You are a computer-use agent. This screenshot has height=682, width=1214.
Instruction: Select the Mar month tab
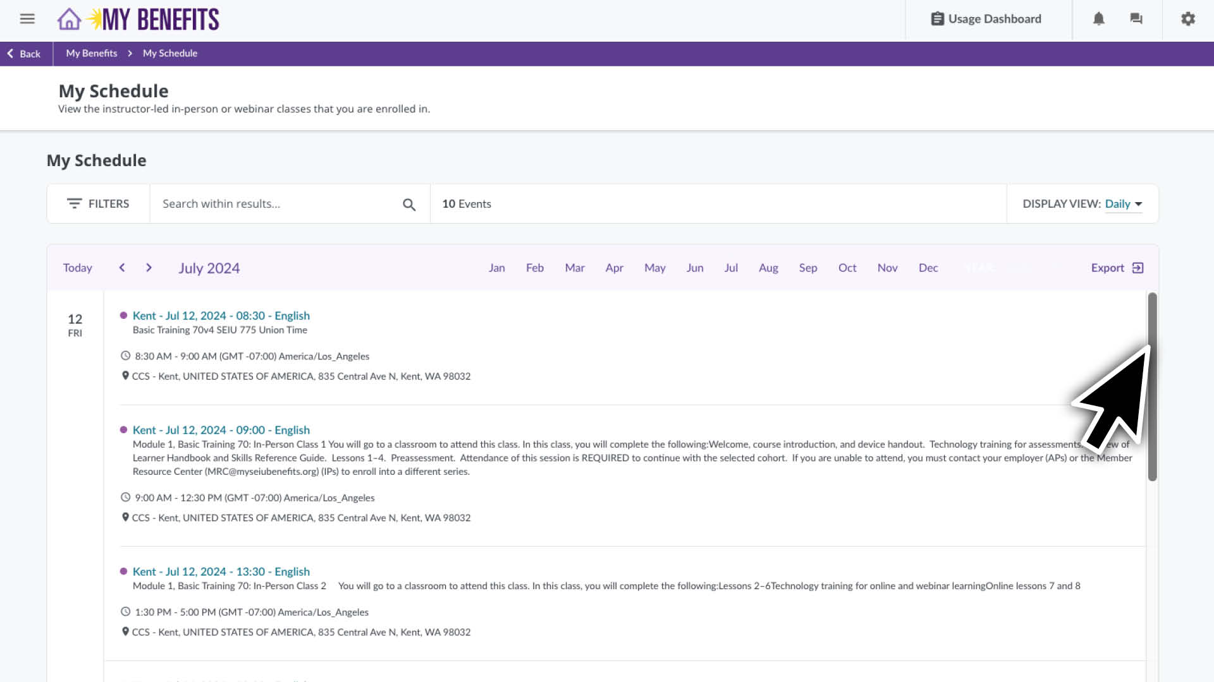click(x=574, y=268)
